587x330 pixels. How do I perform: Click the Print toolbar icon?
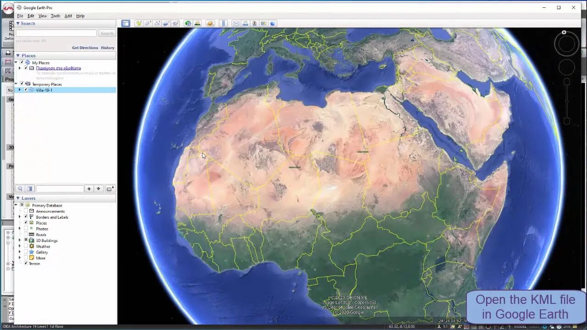click(245, 23)
